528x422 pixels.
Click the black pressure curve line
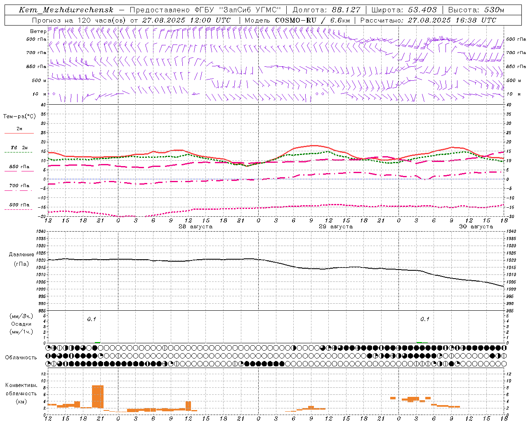pos(276,262)
